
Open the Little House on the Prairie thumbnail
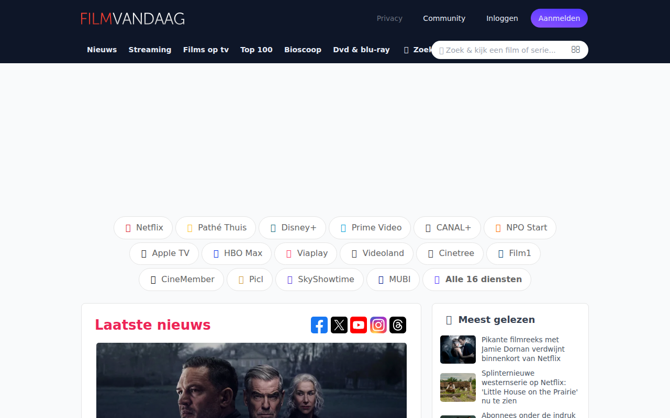click(x=458, y=387)
